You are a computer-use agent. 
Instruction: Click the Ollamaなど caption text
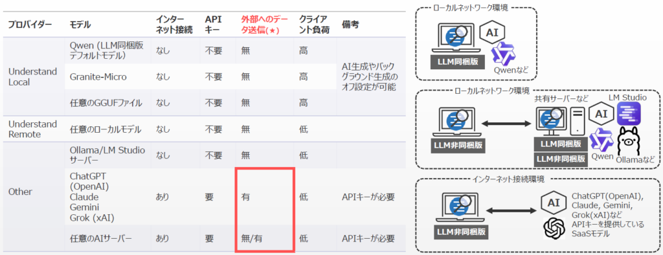coord(636,159)
